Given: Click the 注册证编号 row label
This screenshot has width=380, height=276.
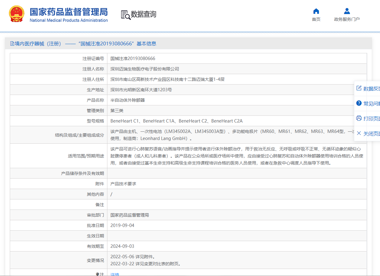Looking at the screenshot, I should pos(93,59).
